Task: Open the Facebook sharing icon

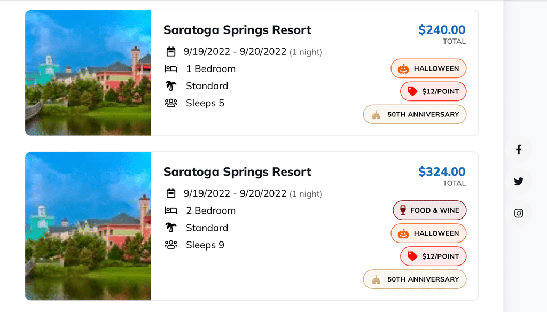Action: (519, 150)
